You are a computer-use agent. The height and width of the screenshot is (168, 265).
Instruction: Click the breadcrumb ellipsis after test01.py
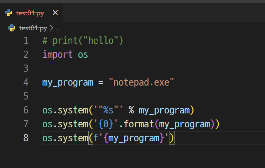point(58,29)
